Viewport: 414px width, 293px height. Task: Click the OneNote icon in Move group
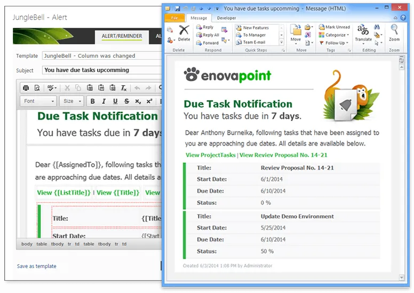(308, 35)
